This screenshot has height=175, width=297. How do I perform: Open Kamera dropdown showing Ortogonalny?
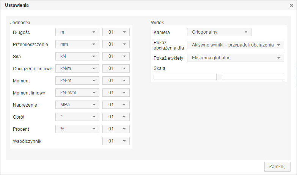click(219, 32)
